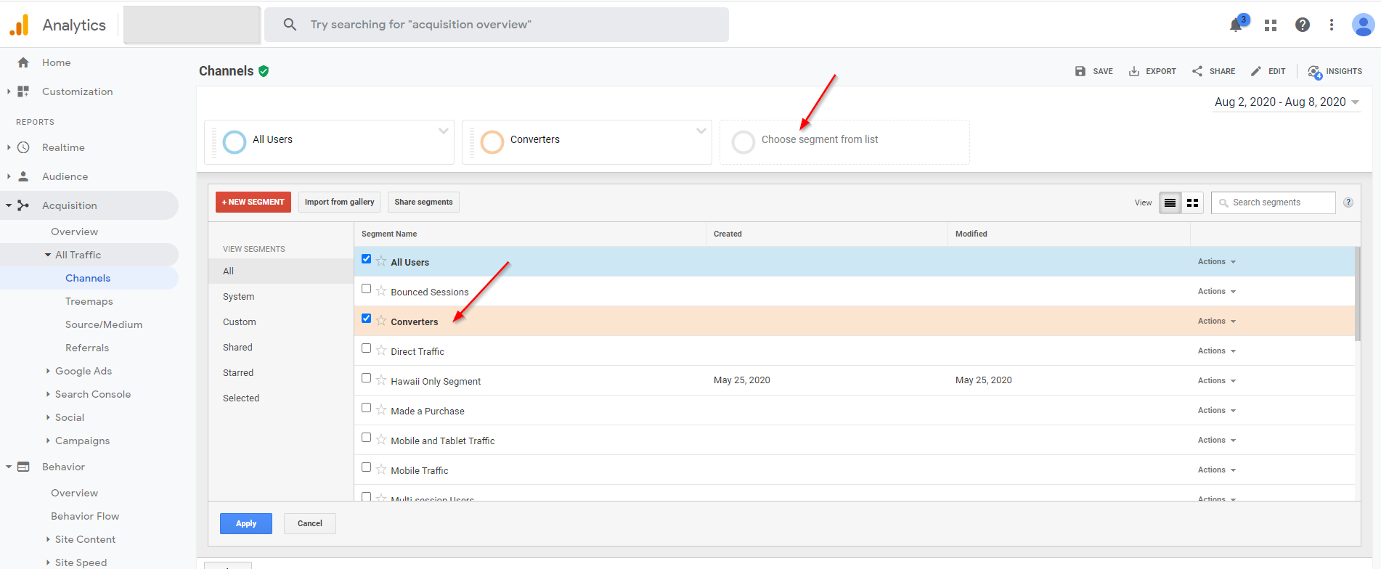1381x569 pixels.
Task: Click the Apply button
Action: click(x=245, y=523)
